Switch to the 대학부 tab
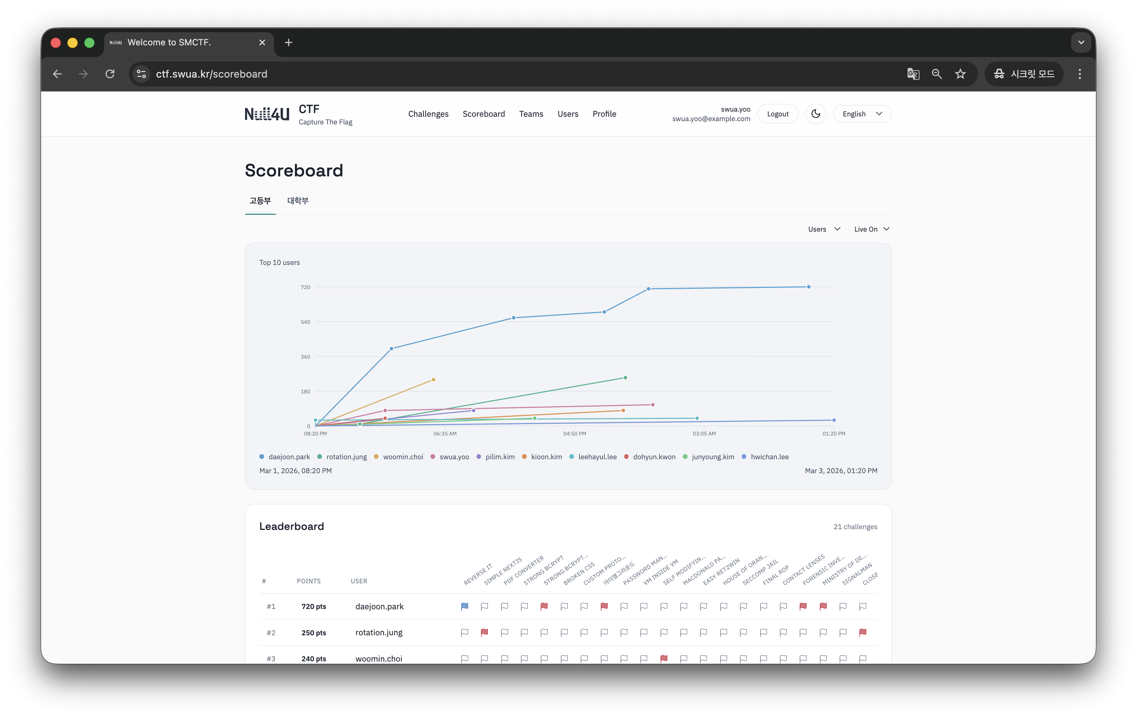 point(297,201)
